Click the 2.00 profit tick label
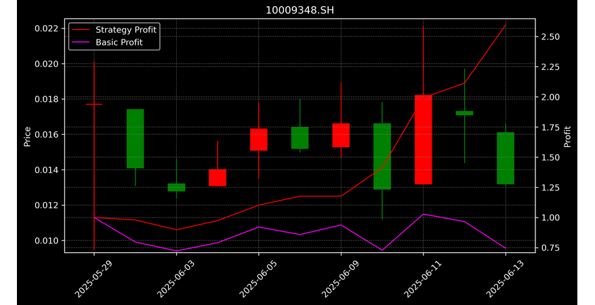 coord(549,97)
